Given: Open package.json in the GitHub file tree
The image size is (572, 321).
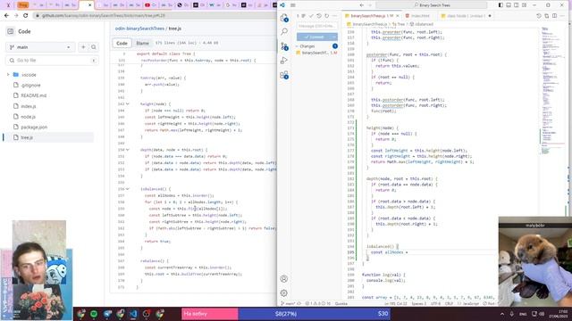Looking at the screenshot, I should 34,127.
